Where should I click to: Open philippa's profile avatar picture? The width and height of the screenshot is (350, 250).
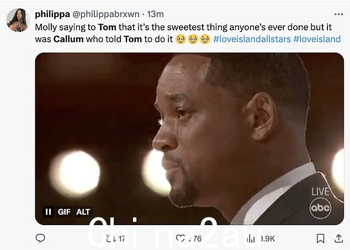tap(18, 20)
